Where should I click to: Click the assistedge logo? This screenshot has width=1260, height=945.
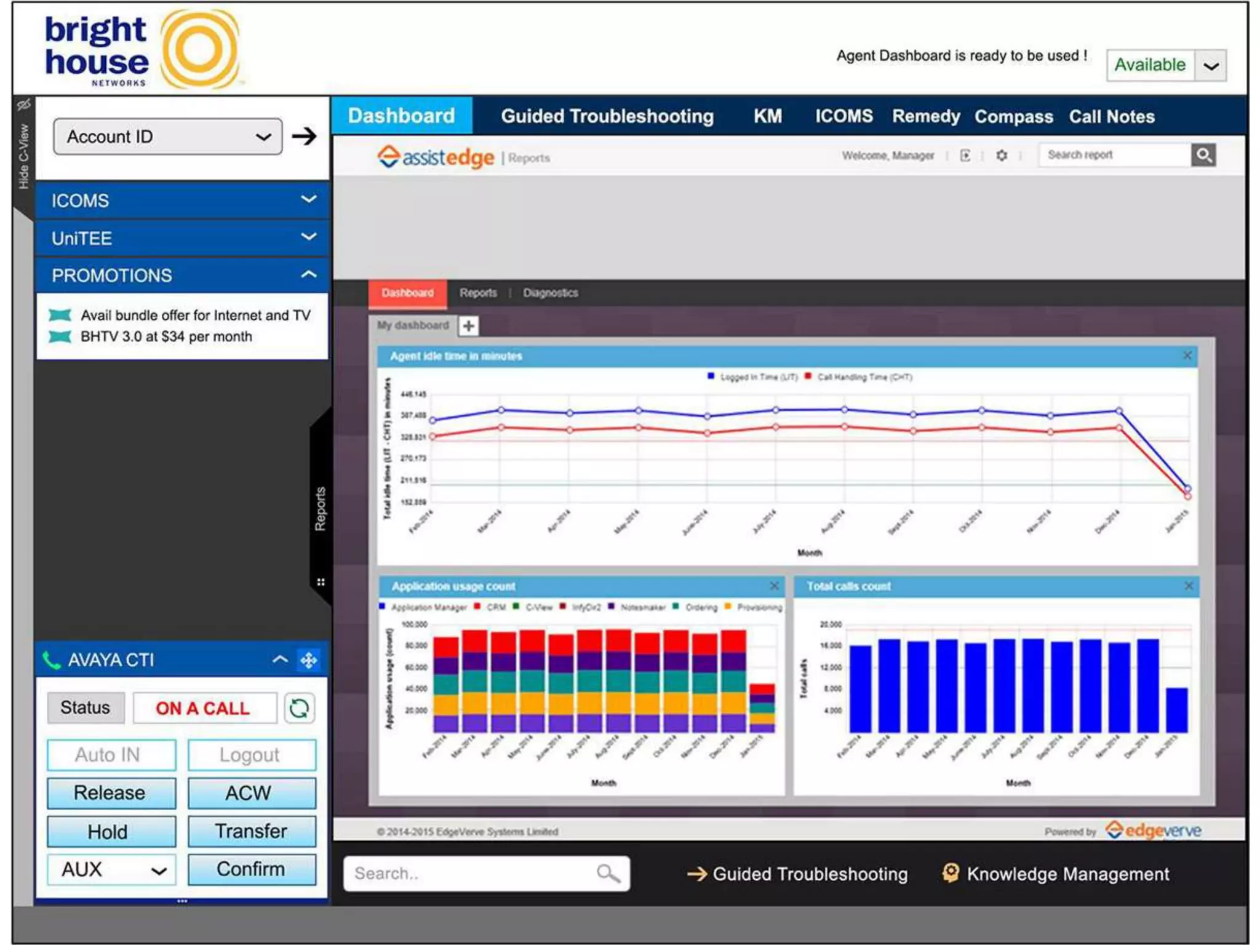click(x=436, y=157)
